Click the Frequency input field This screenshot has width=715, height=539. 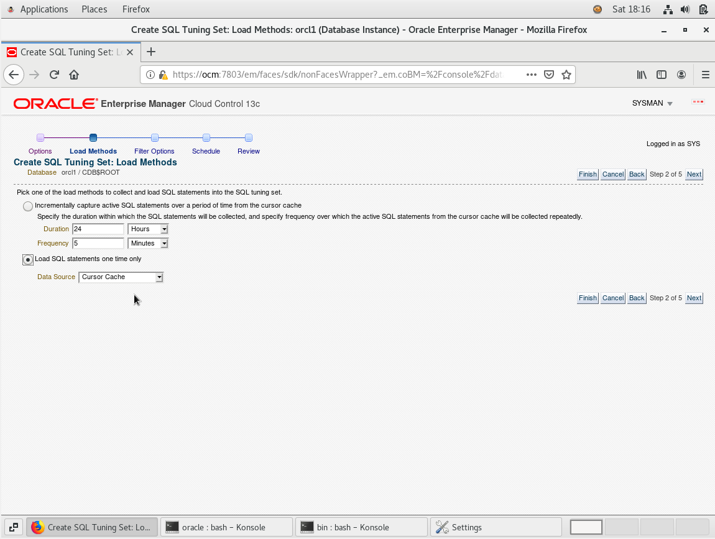pyautogui.click(x=98, y=243)
